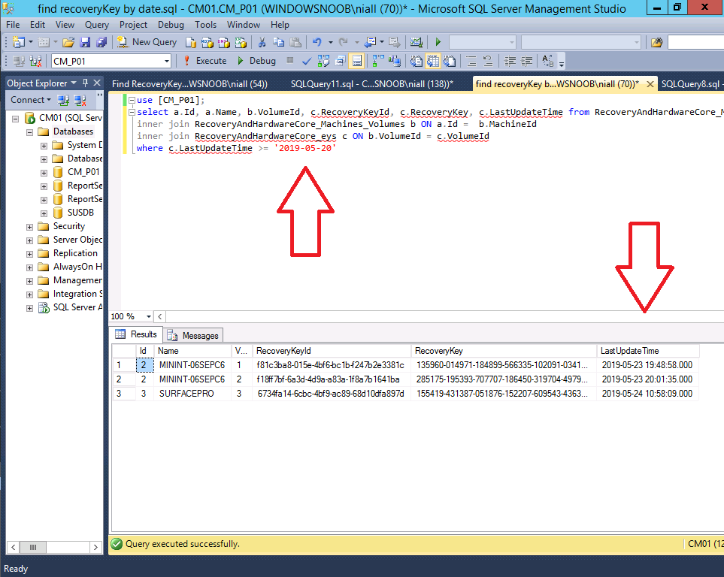Expand the SUSDB database node
This screenshot has height=577, width=724.
[44, 213]
